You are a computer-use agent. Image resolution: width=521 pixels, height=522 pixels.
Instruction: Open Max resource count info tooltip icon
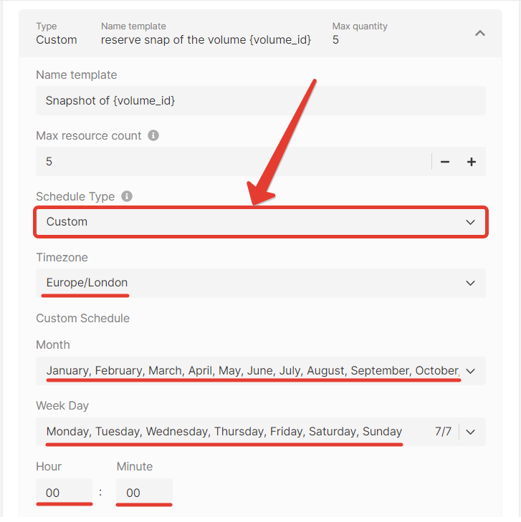coord(153,135)
